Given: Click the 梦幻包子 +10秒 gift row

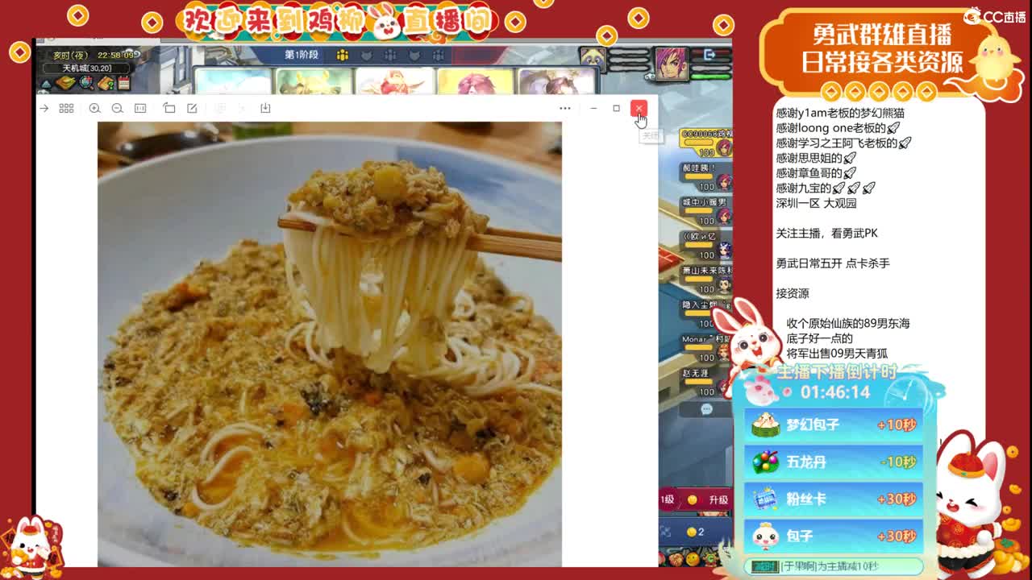Looking at the screenshot, I should [x=834, y=425].
